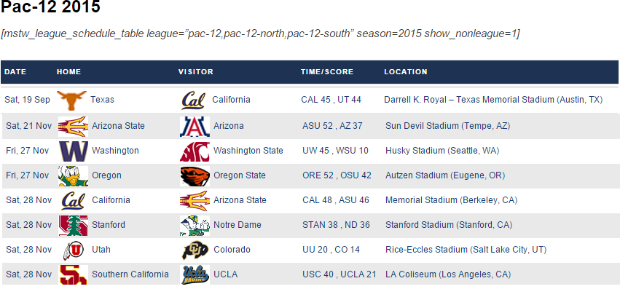
Task: Click the Oregon State Beavers logo
Action: coord(195,176)
